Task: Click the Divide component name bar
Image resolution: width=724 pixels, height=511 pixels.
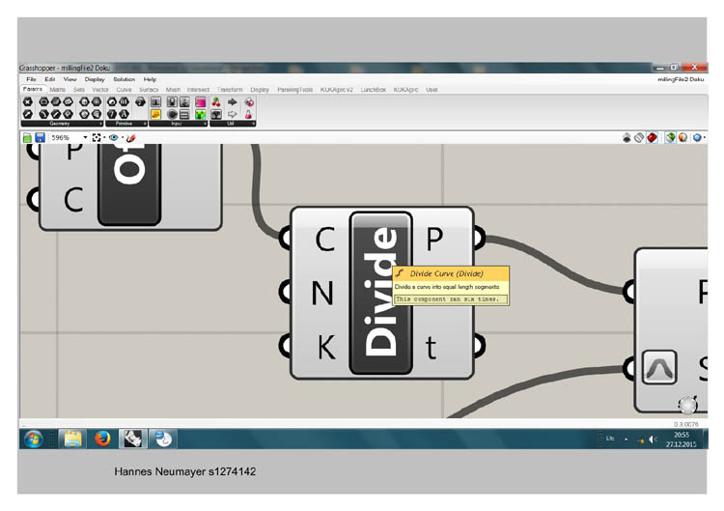Action: 381,293
